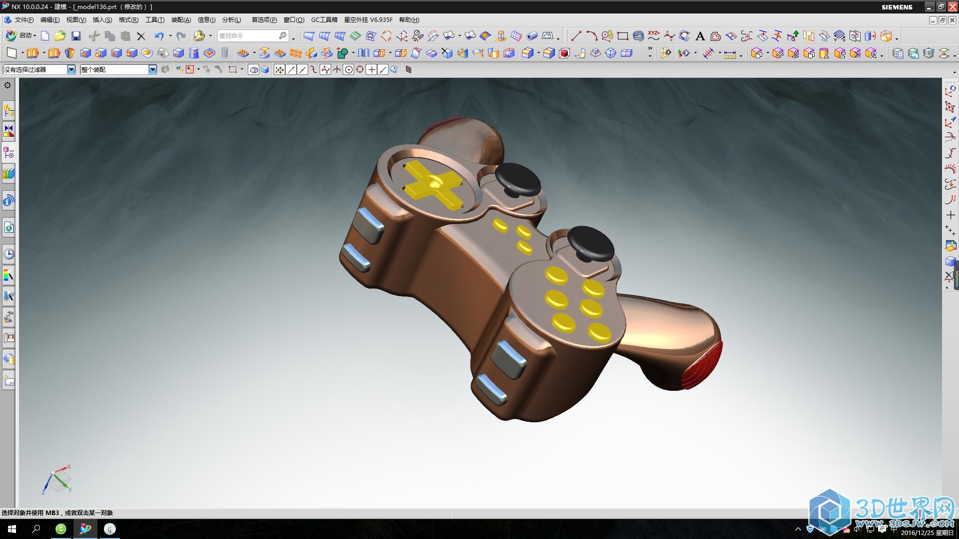Toggle the snap Midpoint option
Viewport: 959px width, 539px height.
tap(303, 70)
